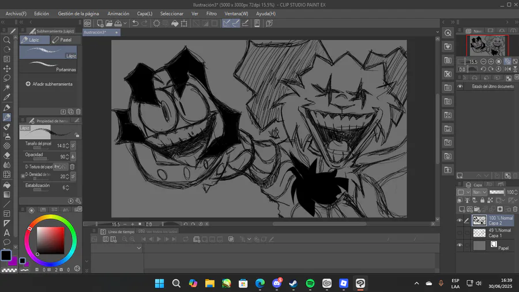The width and height of the screenshot is (519, 292).
Task: Select the Lápiz subtool brush
Action: (48, 53)
